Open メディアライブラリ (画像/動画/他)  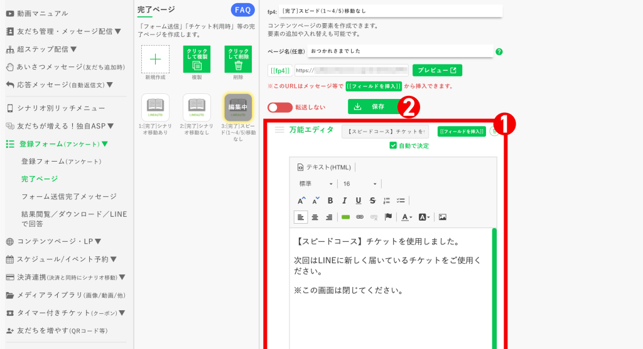pyautogui.click(x=65, y=295)
